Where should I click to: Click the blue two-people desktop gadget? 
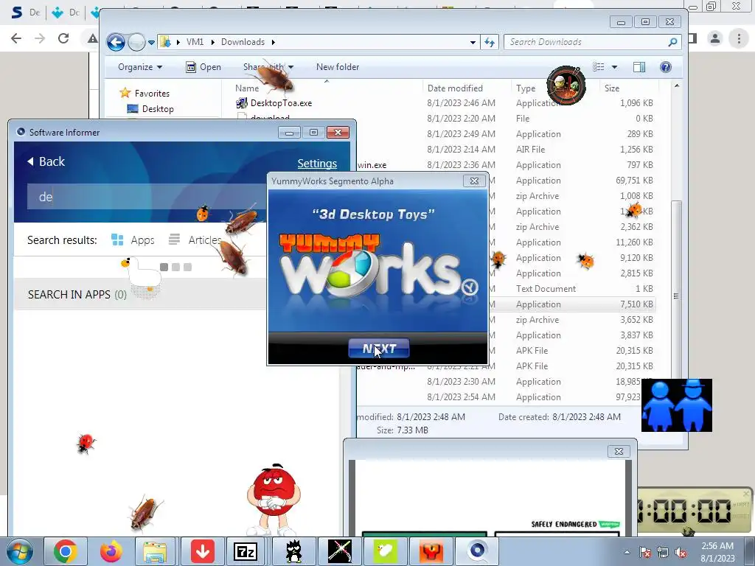pos(677,405)
